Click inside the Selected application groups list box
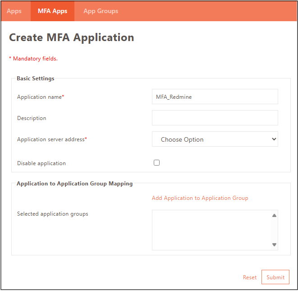Screen dimensions: 298x291 [x=211, y=230]
